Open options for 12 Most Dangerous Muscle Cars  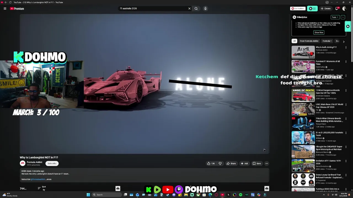click(x=346, y=90)
